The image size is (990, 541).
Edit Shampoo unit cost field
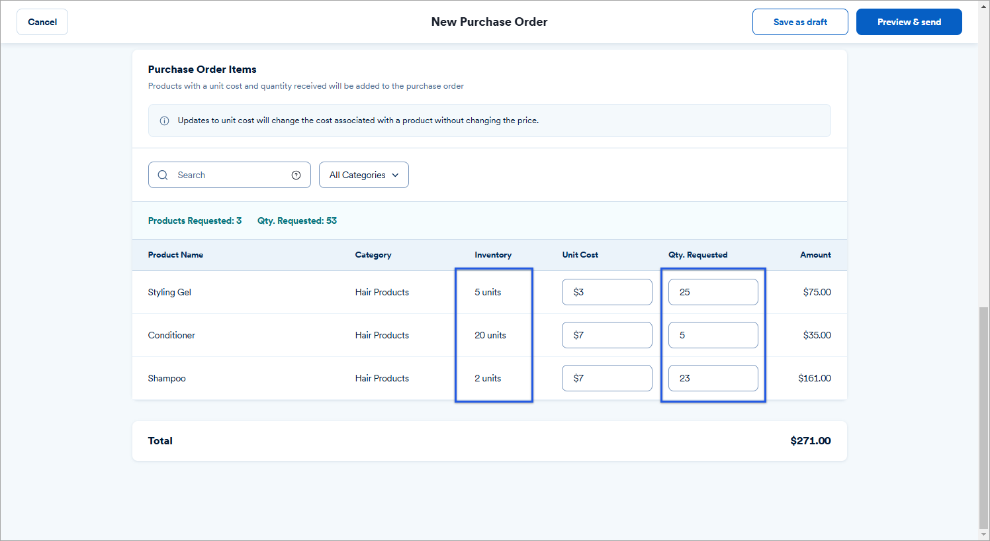pyautogui.click(x=607, y=378)
